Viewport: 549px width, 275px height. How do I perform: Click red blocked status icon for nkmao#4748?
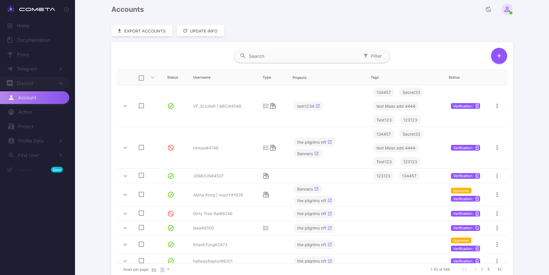[171, 148]
